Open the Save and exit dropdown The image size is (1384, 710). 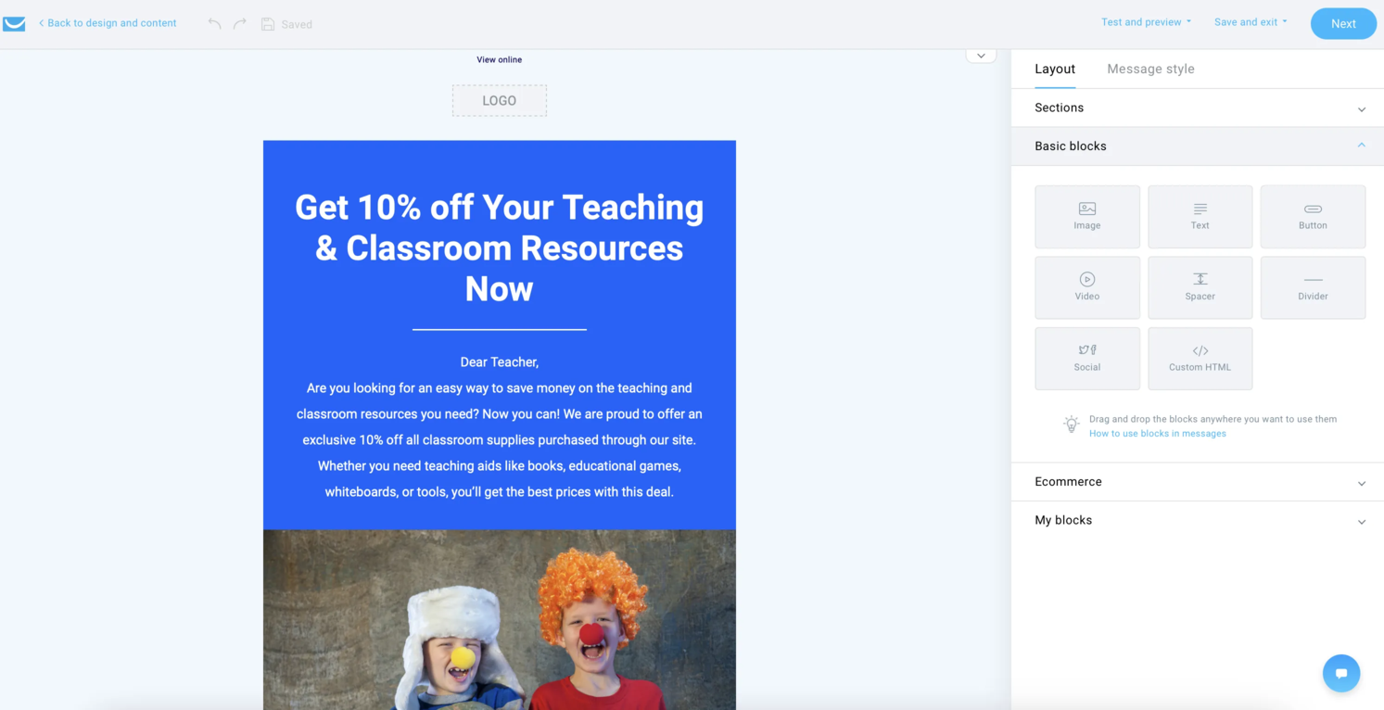(x=1250, y=22)
